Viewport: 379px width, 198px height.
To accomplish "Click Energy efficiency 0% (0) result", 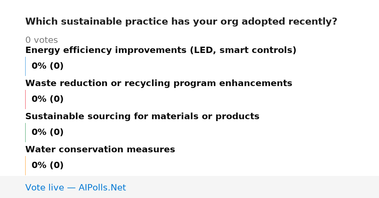I will [48, 66].
